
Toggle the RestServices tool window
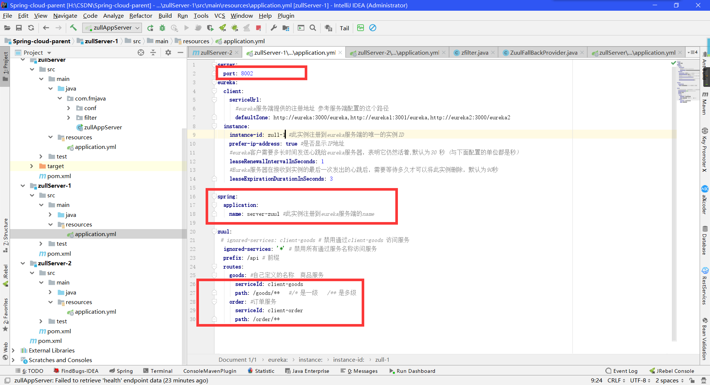pos(705,286)
